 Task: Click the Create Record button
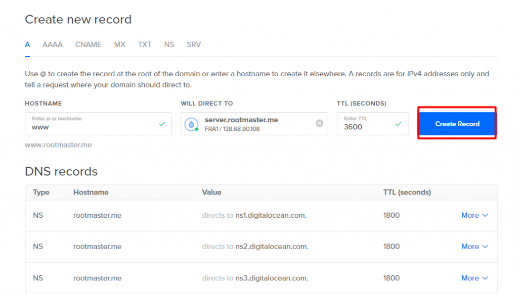[457, 124]
